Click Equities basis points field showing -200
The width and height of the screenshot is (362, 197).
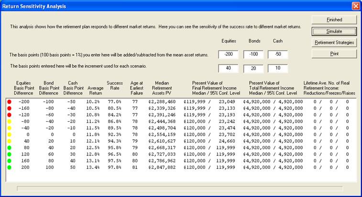[229, 55]
